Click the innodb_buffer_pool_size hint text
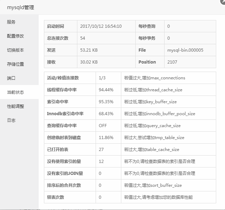 (160, 113)
